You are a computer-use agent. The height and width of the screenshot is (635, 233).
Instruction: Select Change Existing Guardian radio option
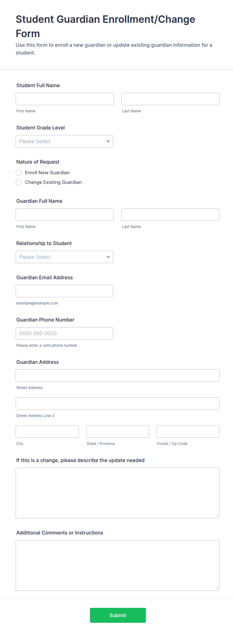(19, 182)
